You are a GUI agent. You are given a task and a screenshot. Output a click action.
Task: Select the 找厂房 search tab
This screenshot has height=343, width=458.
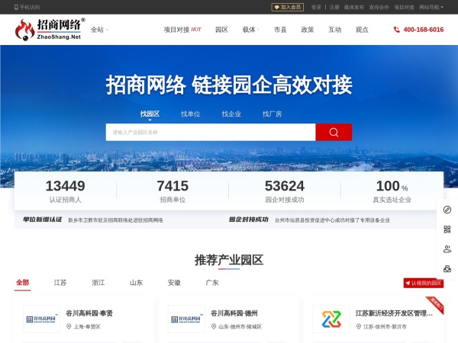click(273, 114)
